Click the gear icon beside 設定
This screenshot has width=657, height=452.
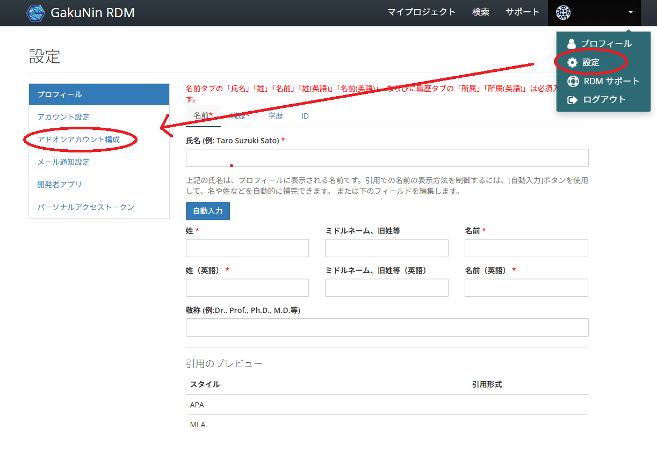(572, 62)
